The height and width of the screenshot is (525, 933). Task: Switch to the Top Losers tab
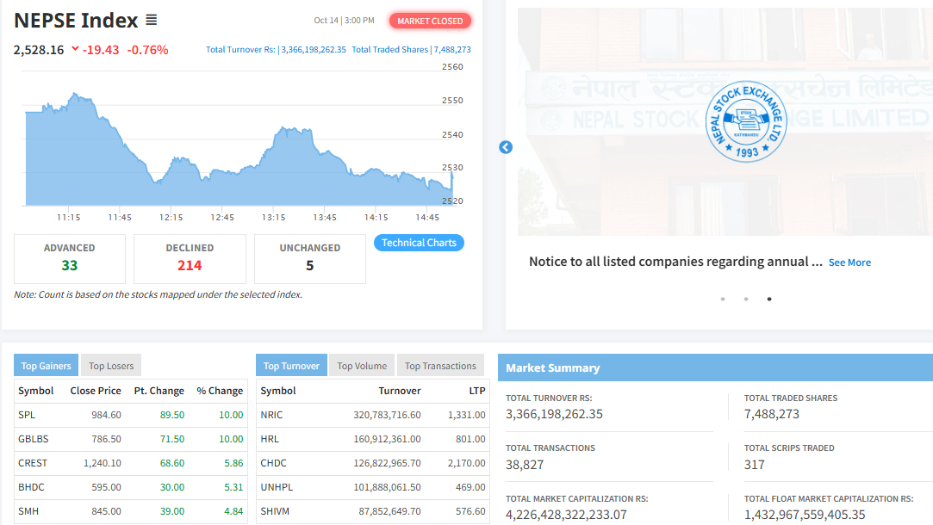point(111,366)
